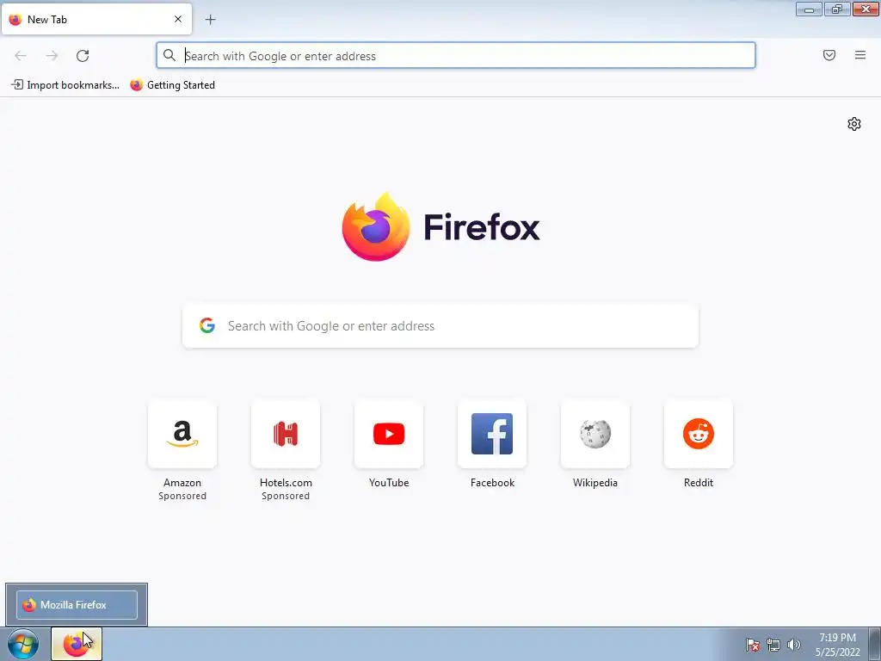Open Import bookmarks
Viewport: 881px width, 661px height.
click(x=65, y=85)
